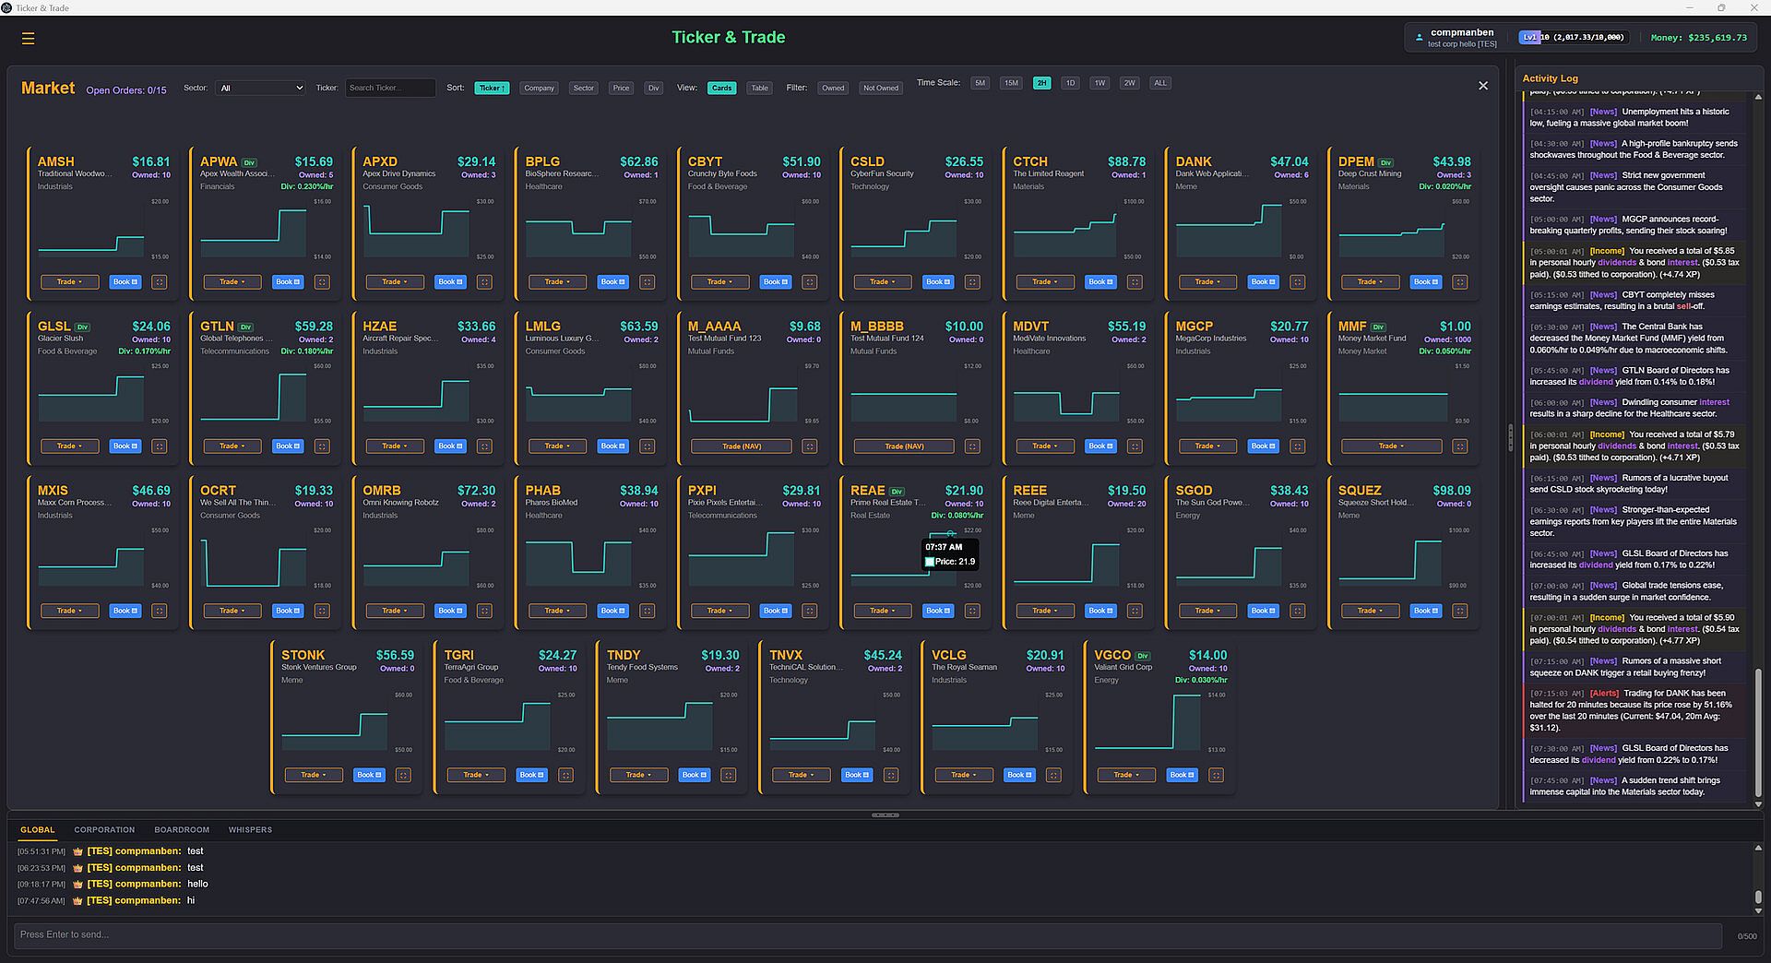Image resolution: width=1771 pixels, height=963 pixels.
Task: Open the Sector filter dropdown
Action: (x=260, y=88)
